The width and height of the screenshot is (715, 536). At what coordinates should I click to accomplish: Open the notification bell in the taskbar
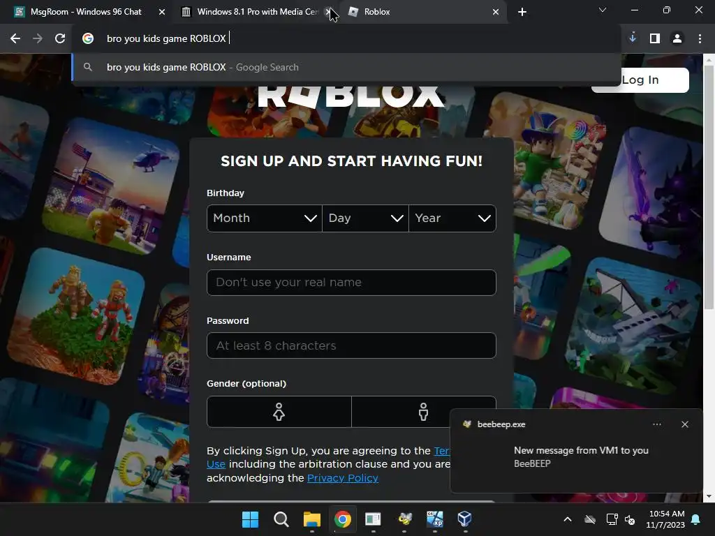(x=696, y=519)
